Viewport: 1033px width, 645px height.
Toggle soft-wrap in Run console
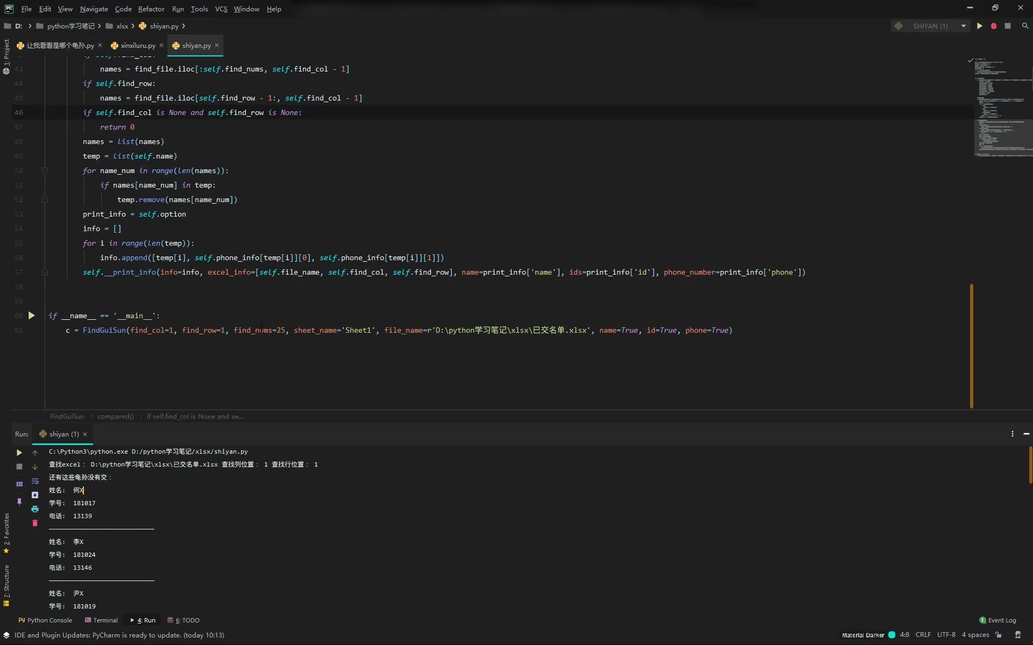35,481
